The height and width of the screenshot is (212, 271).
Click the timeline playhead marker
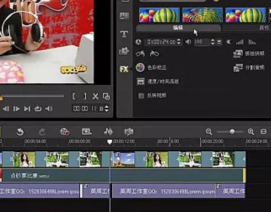pyautogui.click(x=110, y=142)
